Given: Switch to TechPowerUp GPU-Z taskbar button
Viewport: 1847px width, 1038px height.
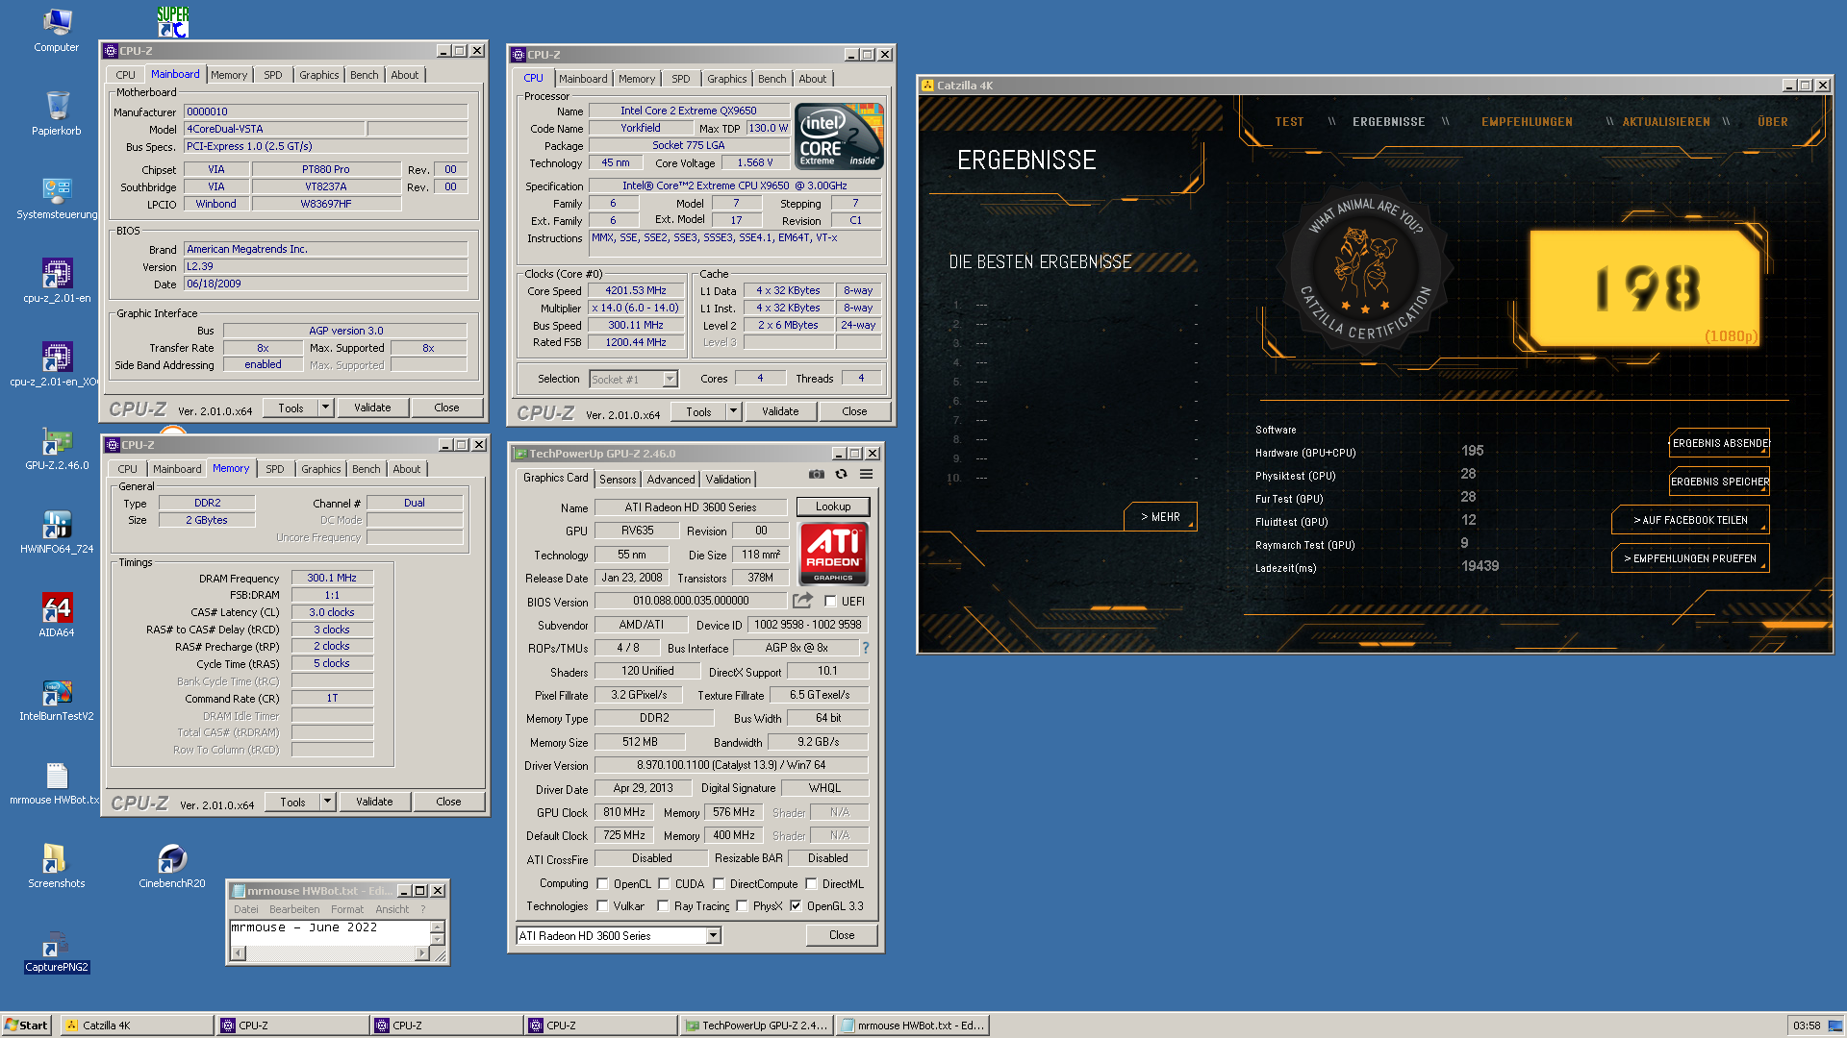Looking at the screenshot, I should [x=756, y=1026].
